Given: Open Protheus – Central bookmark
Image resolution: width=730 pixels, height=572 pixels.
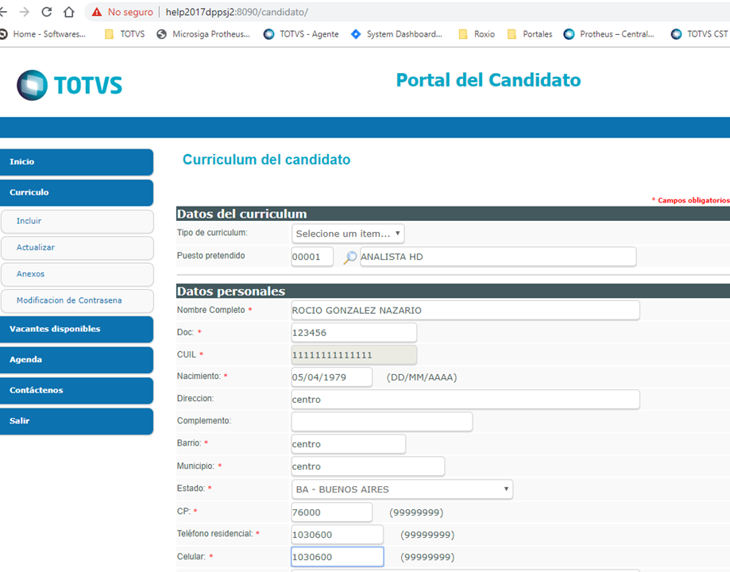Looking at the screenshot, I should [609, 34].
